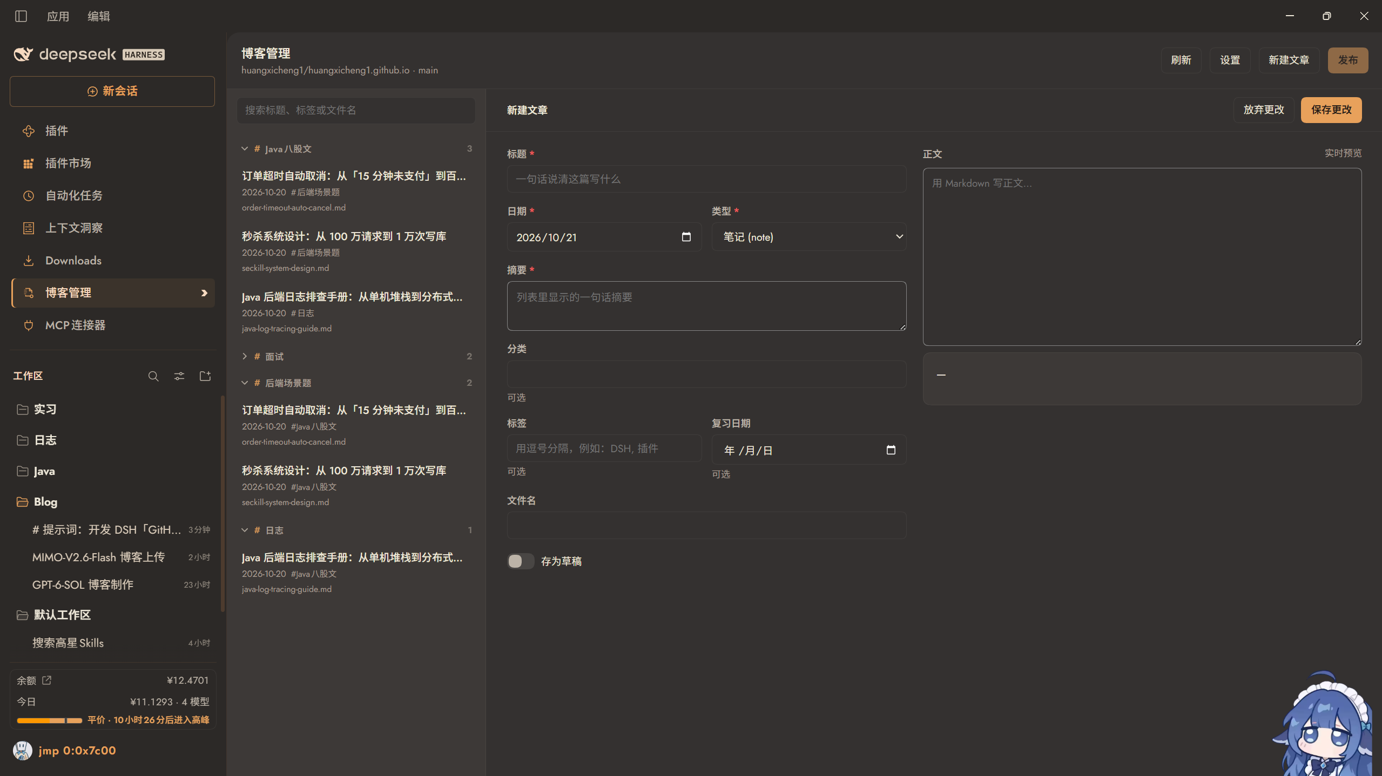Viewport: 1382px width, 776px height.
Task: Open the 类型 笔记 (note) dropdown
Action: click(x=809, y=237)
